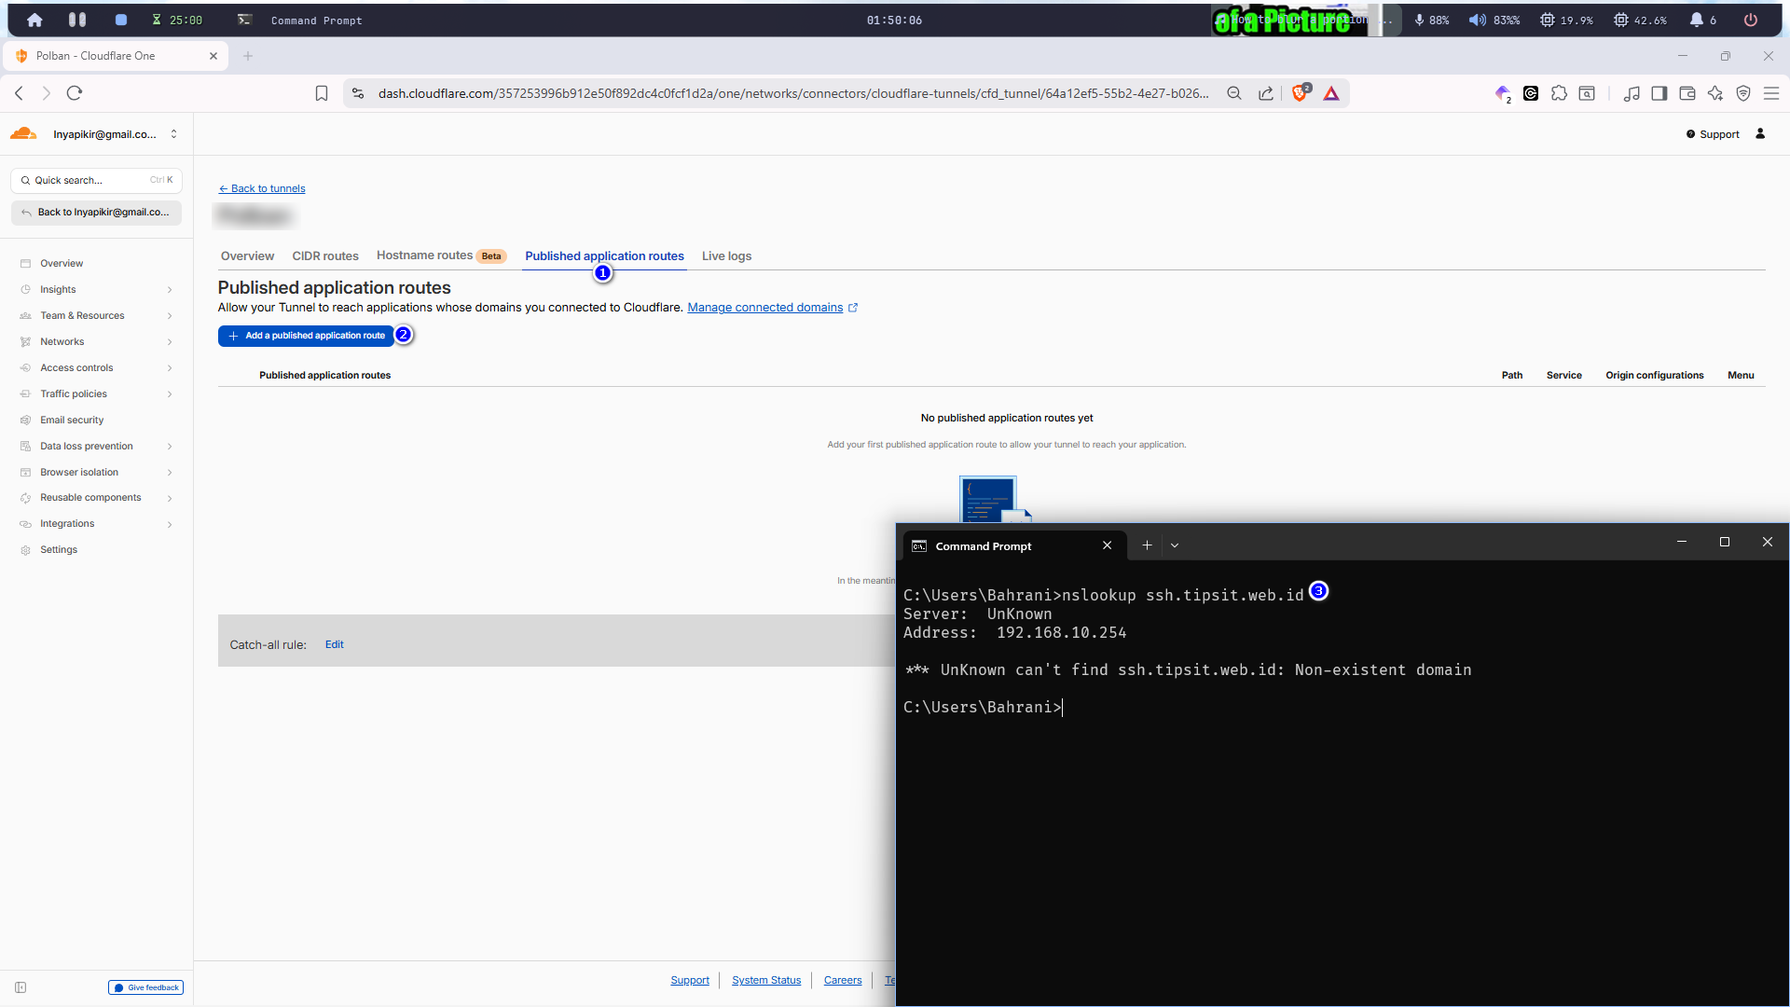Click the notifications bell in top bar
The height and width of the screenshot is (1007, 1790).
coord(1697,20)
